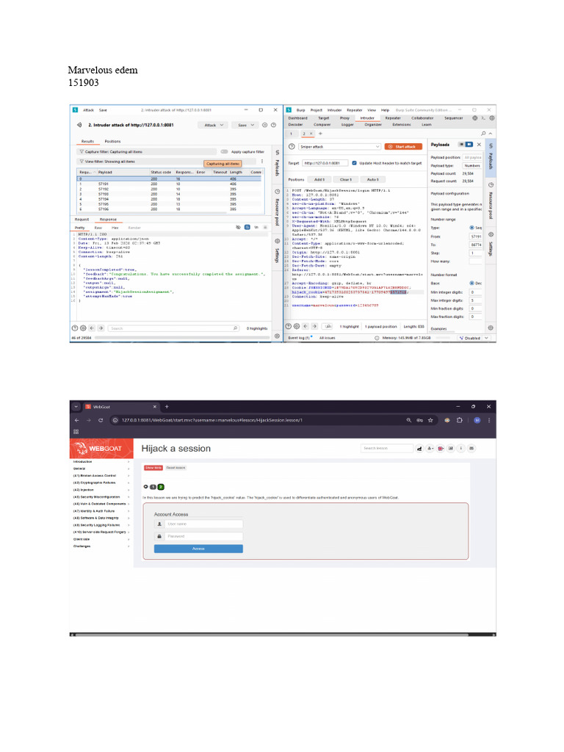Screen dimensions: 564x752
Task: Open the Decoder tab in Burp
Action: click(295, 124)
